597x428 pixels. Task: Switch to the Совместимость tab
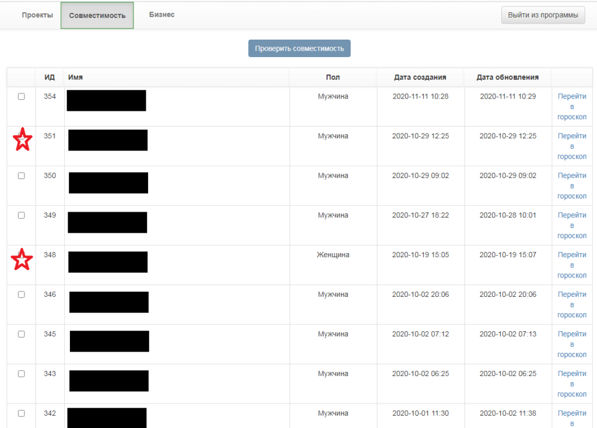(97, 16)
